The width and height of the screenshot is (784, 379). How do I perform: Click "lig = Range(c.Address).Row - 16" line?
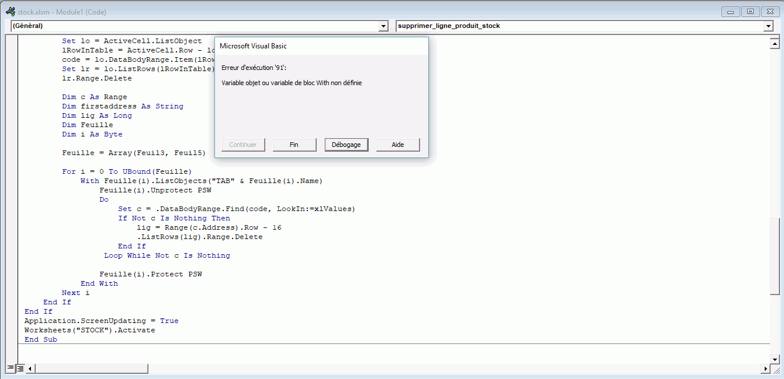(209, 227)
